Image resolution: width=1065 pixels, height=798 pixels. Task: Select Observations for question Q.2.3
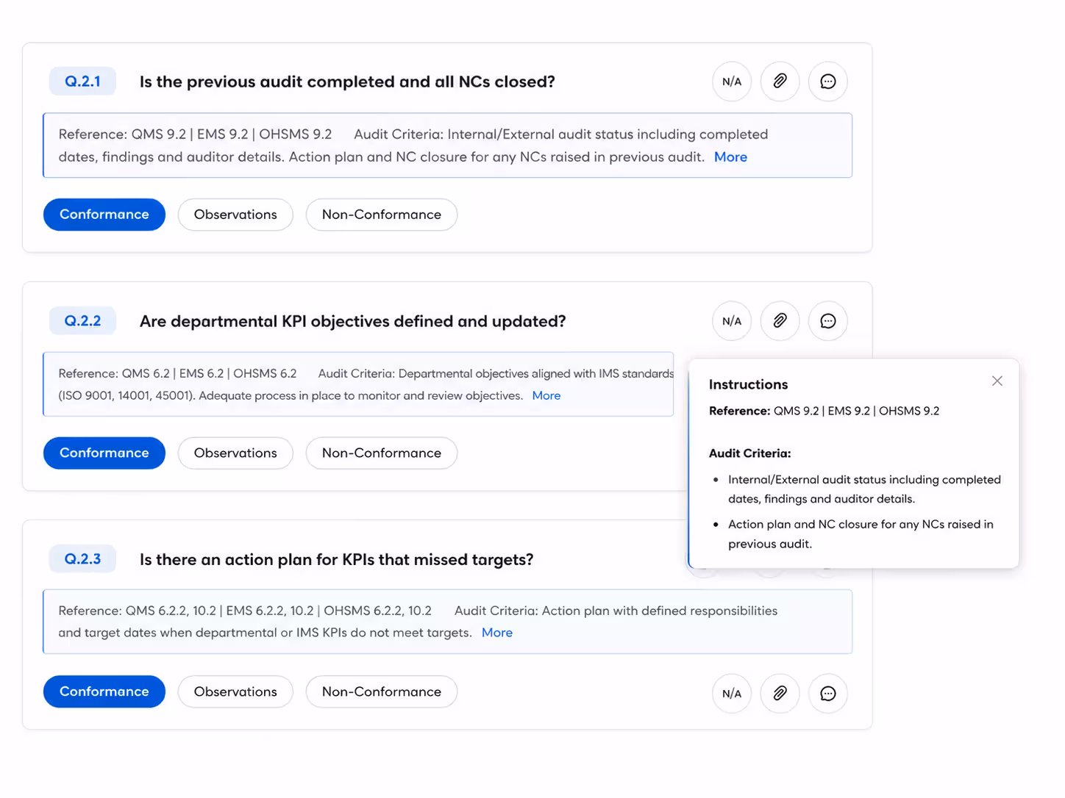click(235, 692)
